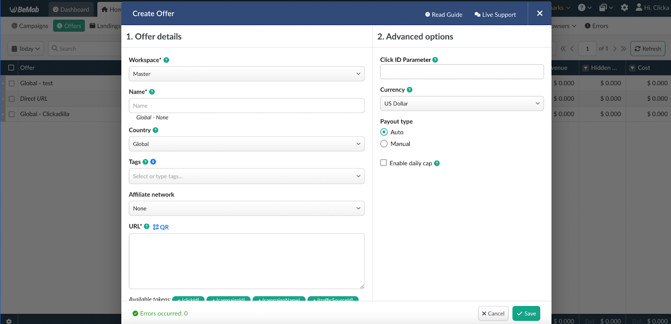This screenshot has width=671, height=324.
Task: Open settings gear in top bar
Action: [x=624, y=8]
